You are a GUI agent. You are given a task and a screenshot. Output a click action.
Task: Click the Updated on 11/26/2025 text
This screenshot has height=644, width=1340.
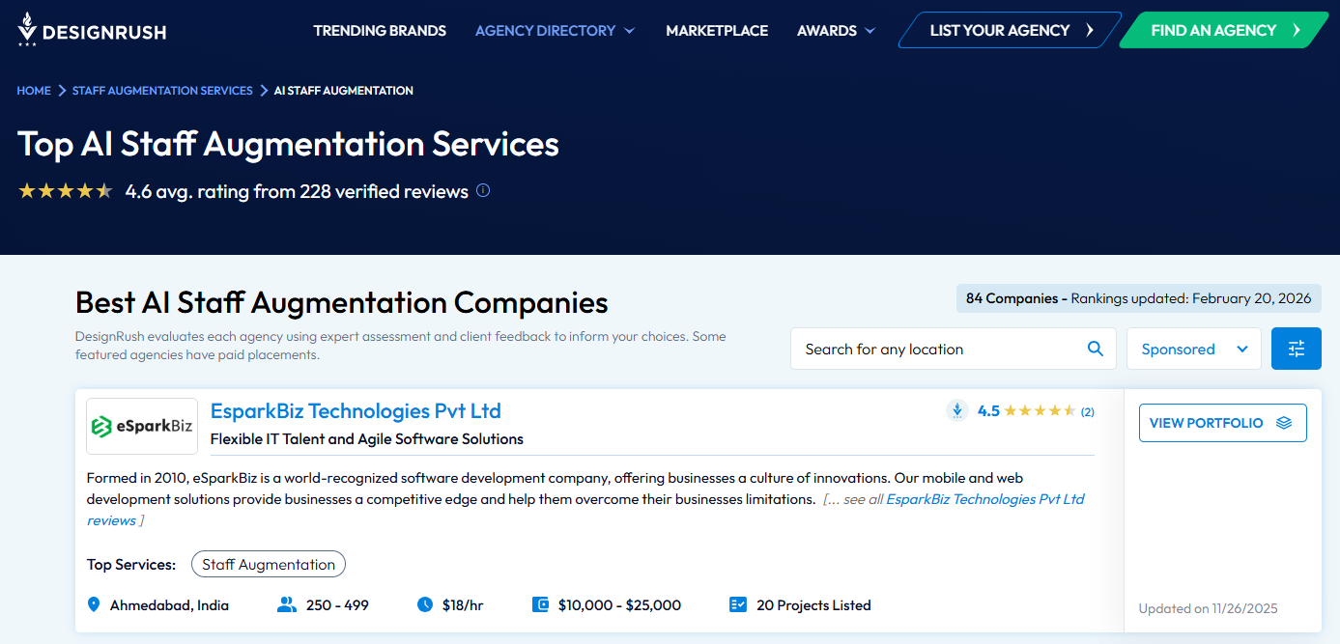tap(1208, 608)
